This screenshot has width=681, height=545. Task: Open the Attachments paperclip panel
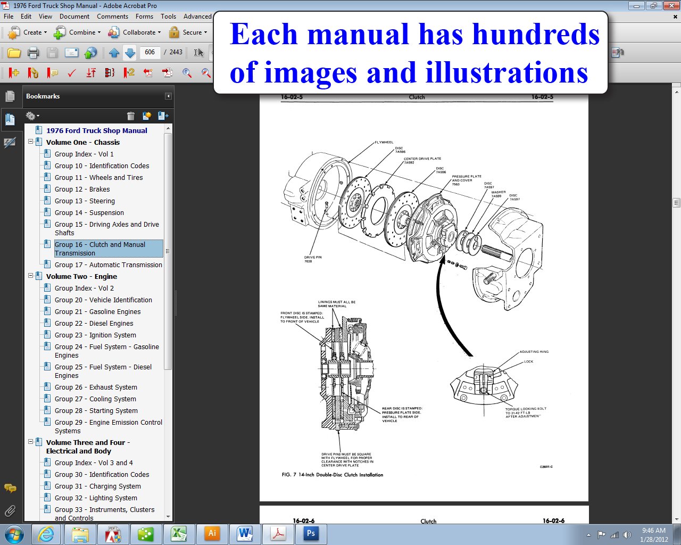(10, 511)
